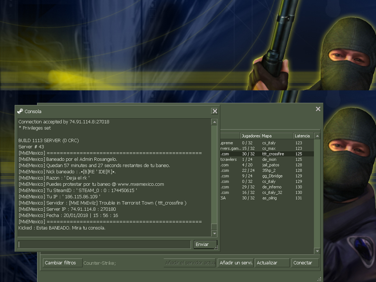Select cs_italy server with latency 129
This screenshot has height=282, width=376.
click(267, 181)
